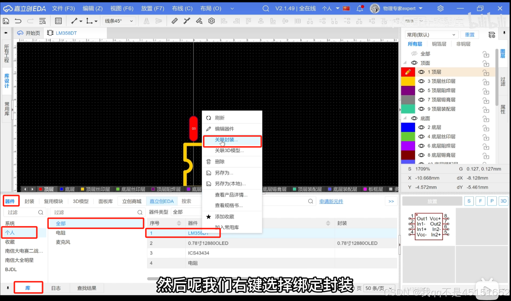Hide the 2 底层 layer
This screenshot has width=511, height=301.
pyautogui.click(x=421, y=127)
